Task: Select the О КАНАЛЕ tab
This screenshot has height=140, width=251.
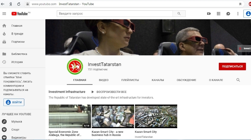Action: click(x=216, y=80)
